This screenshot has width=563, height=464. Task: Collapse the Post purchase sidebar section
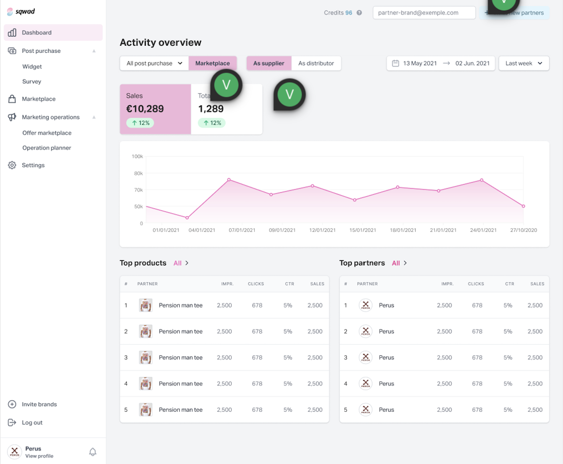click(x=94, y=51)
